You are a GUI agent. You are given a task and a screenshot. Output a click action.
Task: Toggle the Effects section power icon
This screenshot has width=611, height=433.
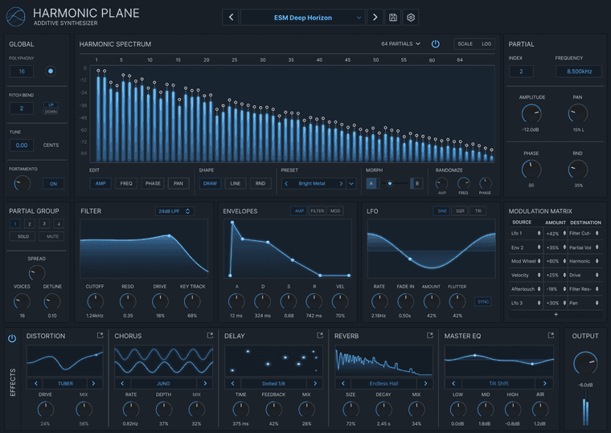click(12, 338)
